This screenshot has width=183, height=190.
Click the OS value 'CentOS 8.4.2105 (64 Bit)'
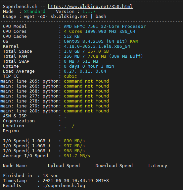click(x=95, y=41)
